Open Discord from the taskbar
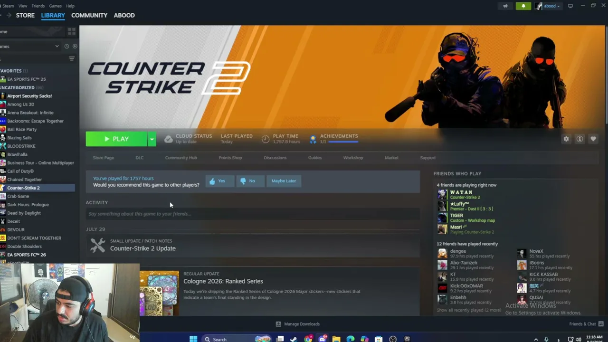The width and height of the screenshot is (608, 342). pyautogui.click(x=323, y=339)
